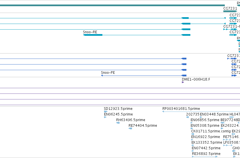Screen dimensions: 240x158
Task: Open the EN06856.5prime label
Action: click(205, 120)
